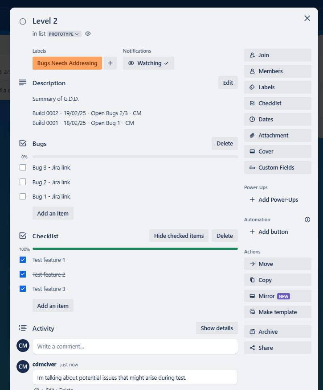This screenshot has height=390, width=323.
Task: Open the Attachment option with paperclip icon
Action: [277, 135]
